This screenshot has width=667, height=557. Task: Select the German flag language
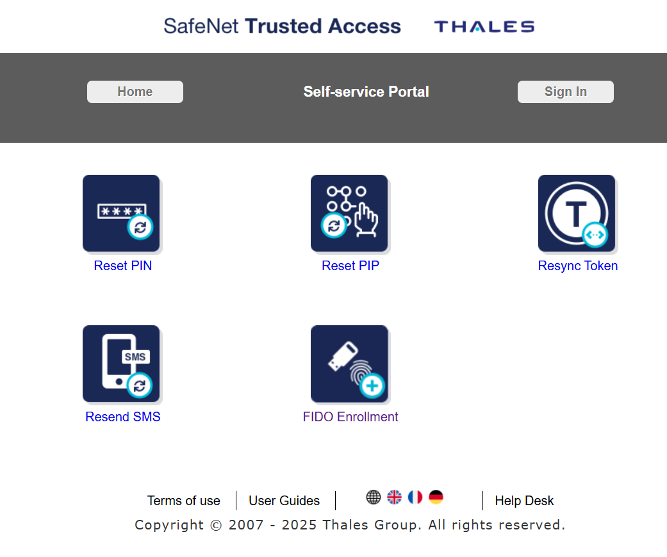436,497
